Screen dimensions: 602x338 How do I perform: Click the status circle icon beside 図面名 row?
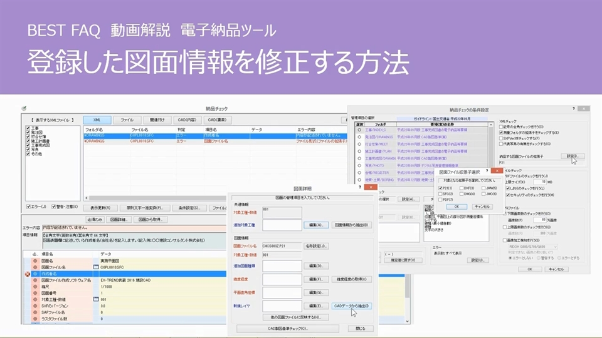35,262
